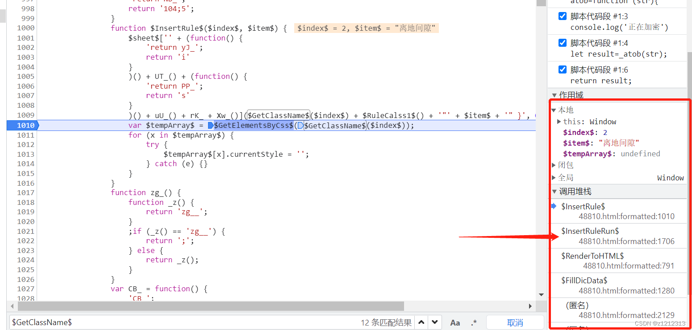692x330 pixels.
Task: Toggle regular expression .* search option
Action: 474,322
